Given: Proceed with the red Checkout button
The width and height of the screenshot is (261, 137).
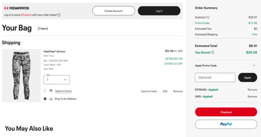Looking at the screenshot, I should [226, 112].
